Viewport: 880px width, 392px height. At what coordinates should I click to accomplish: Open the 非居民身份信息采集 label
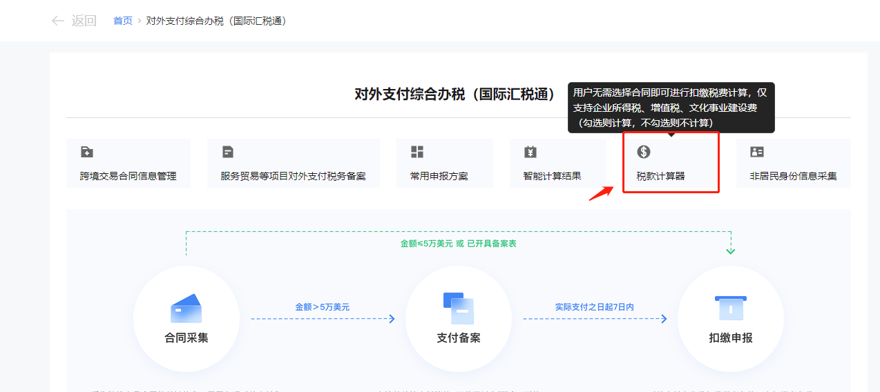(x=793, y=176)
